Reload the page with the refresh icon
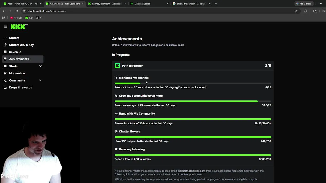Viewport: 326px width, 183px height. tap(17, 11)
